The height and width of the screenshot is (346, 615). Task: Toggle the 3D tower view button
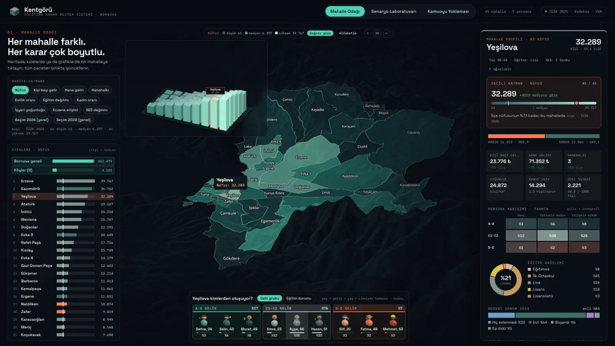[x=377, y=33]
